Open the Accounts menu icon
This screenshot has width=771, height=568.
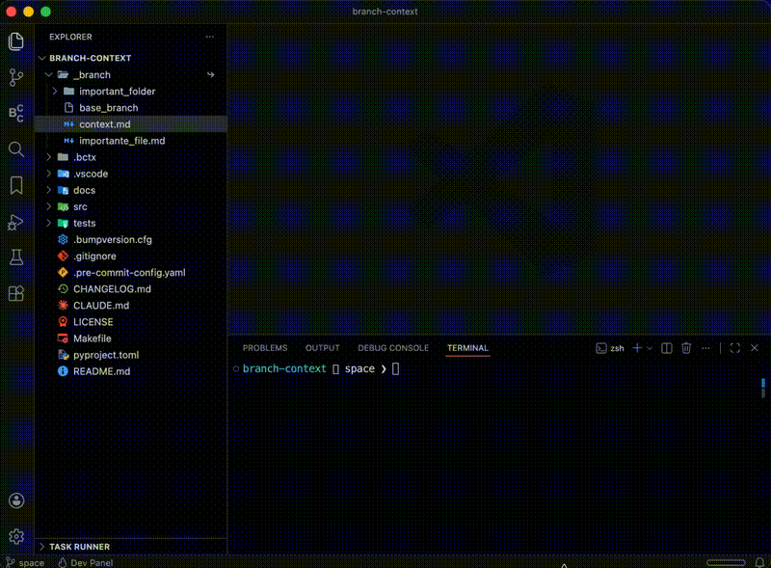16,500
